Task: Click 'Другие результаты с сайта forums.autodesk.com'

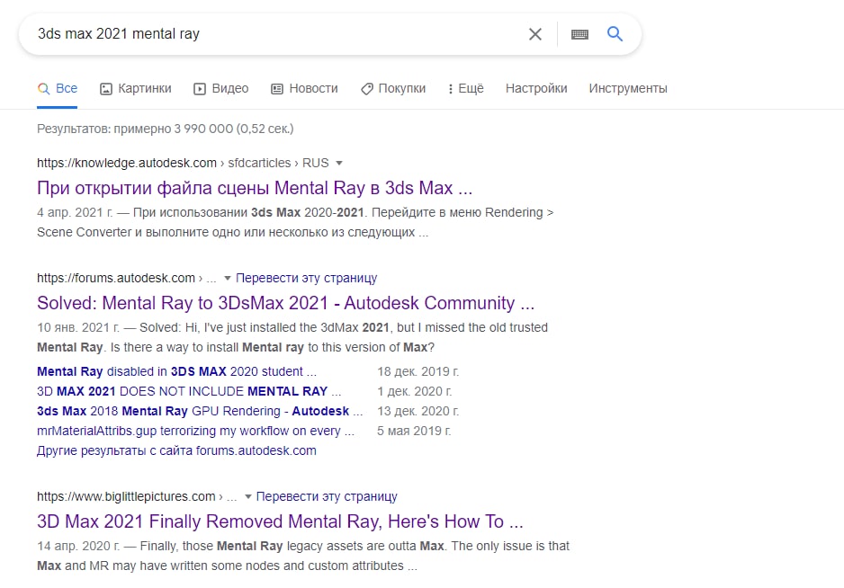Action: click(x=176, y=450)
